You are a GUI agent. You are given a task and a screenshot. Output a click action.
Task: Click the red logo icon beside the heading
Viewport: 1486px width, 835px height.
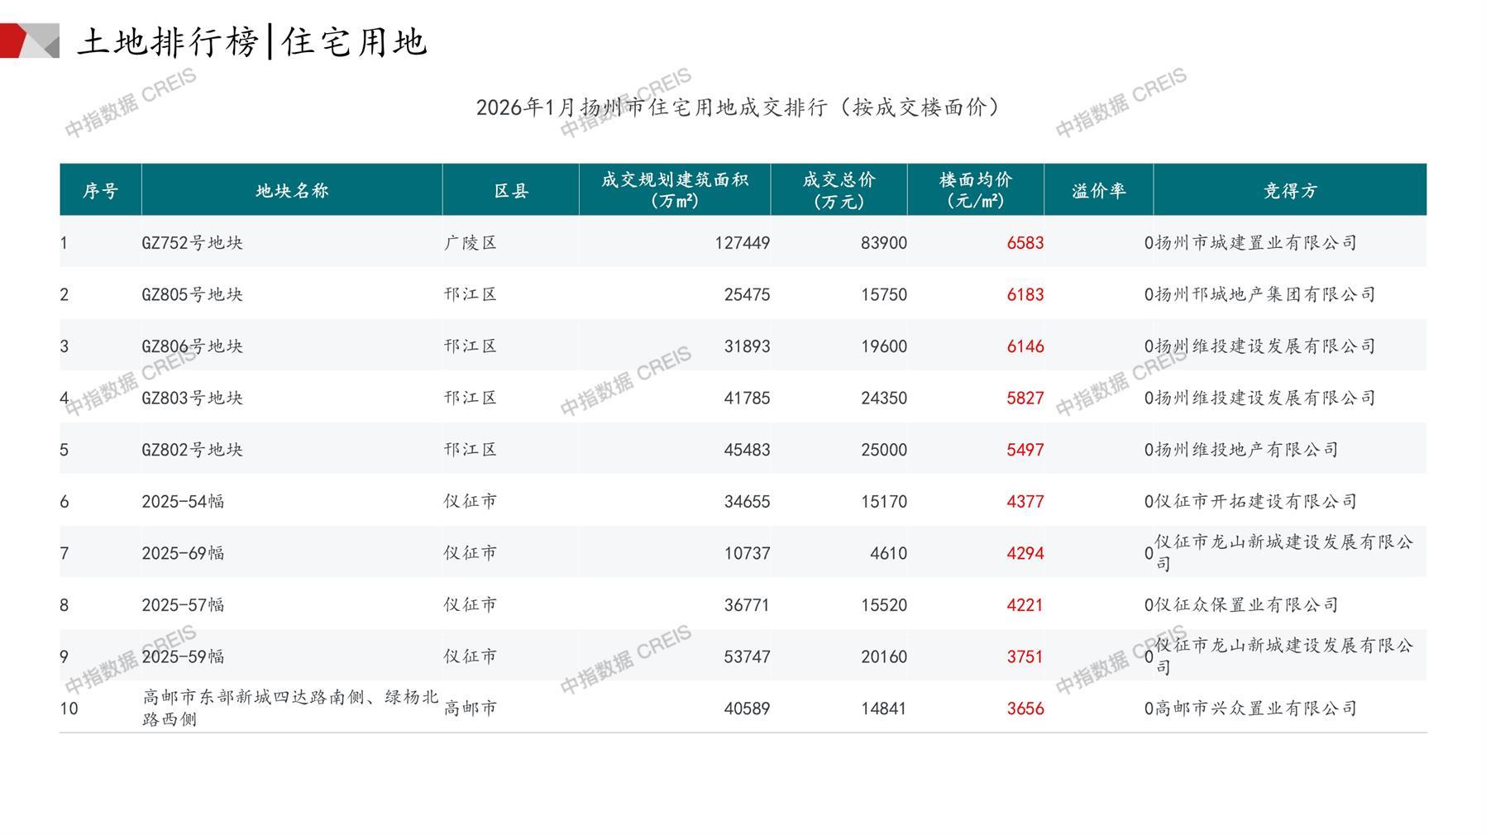point(28,41)
